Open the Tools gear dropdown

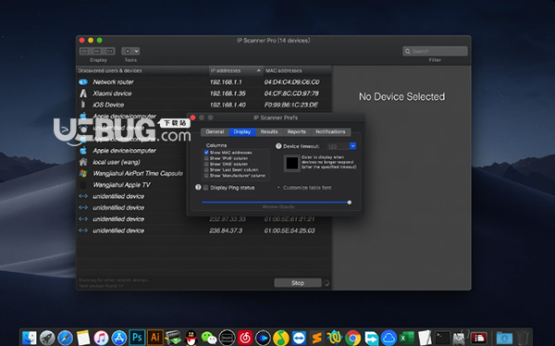click(x=130, y=52)
